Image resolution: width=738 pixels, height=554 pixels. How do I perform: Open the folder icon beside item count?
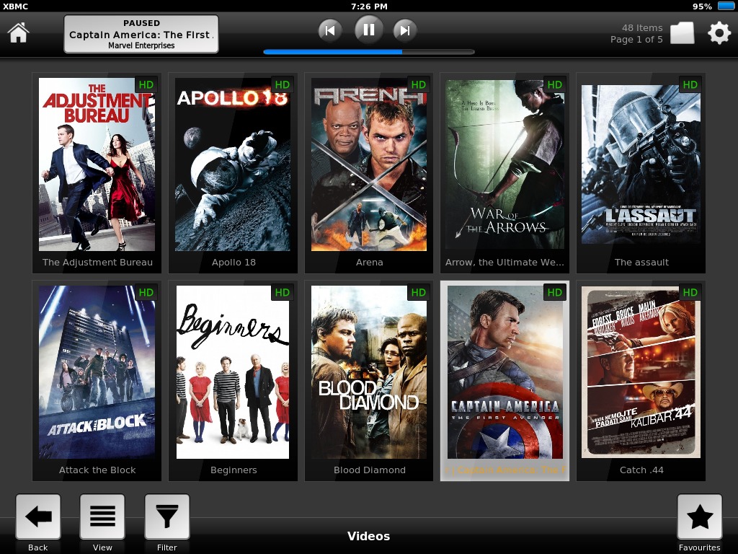coord(682,33)
